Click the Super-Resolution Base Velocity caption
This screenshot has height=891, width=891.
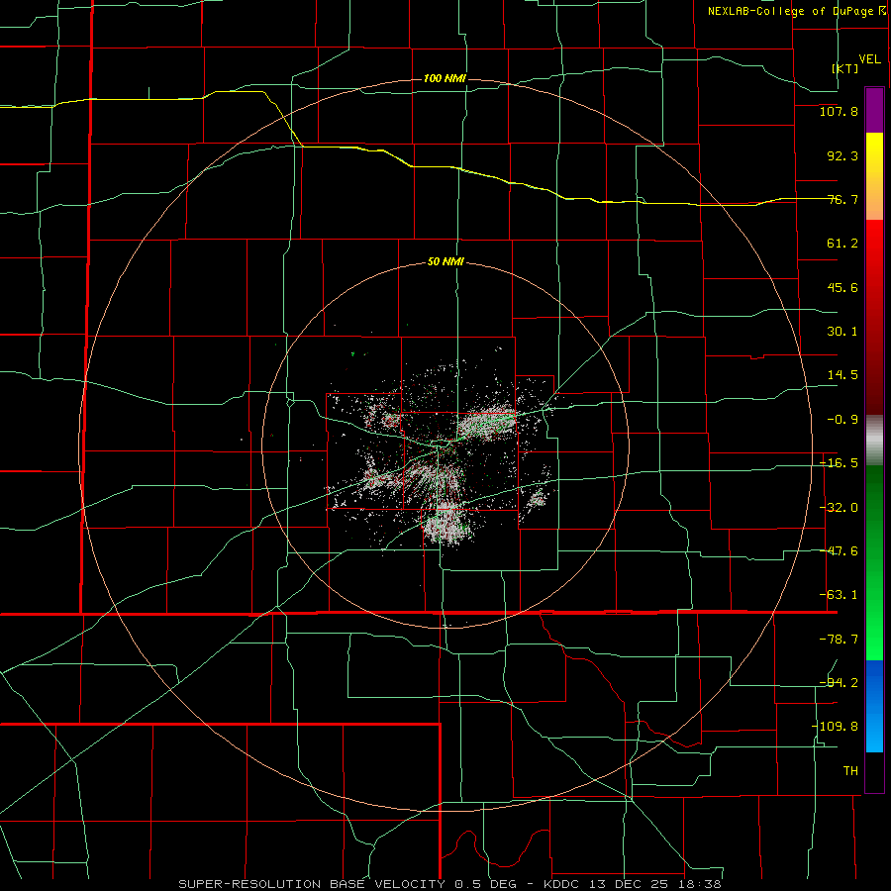[x=449, y=884]
